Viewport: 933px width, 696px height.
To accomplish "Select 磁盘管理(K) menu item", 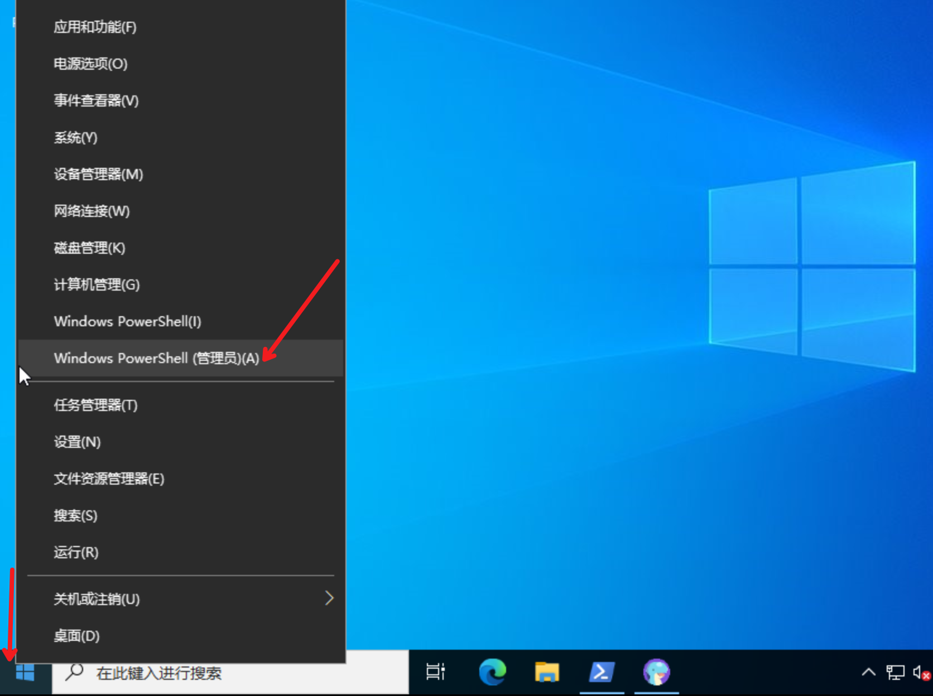I will coord(89,248).
